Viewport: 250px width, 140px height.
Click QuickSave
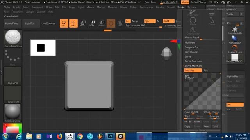[150, 2]
